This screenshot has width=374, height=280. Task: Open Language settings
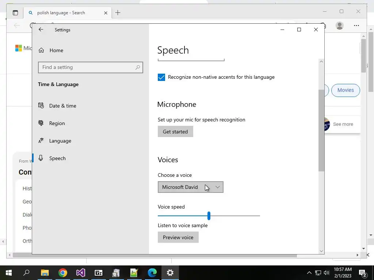point(60,141)
